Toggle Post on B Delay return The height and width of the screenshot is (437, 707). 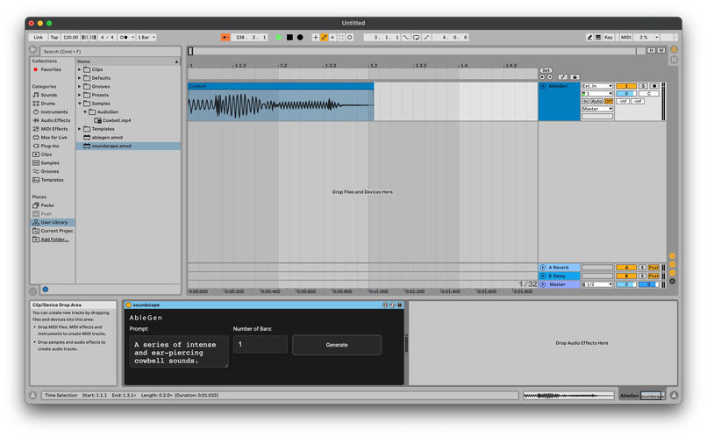pyautogui.click(x=653, y=276)
